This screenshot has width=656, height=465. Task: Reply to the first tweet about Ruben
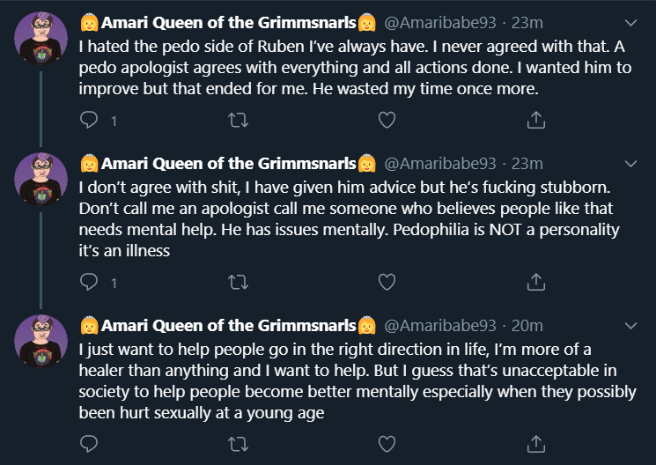point(89,120)
